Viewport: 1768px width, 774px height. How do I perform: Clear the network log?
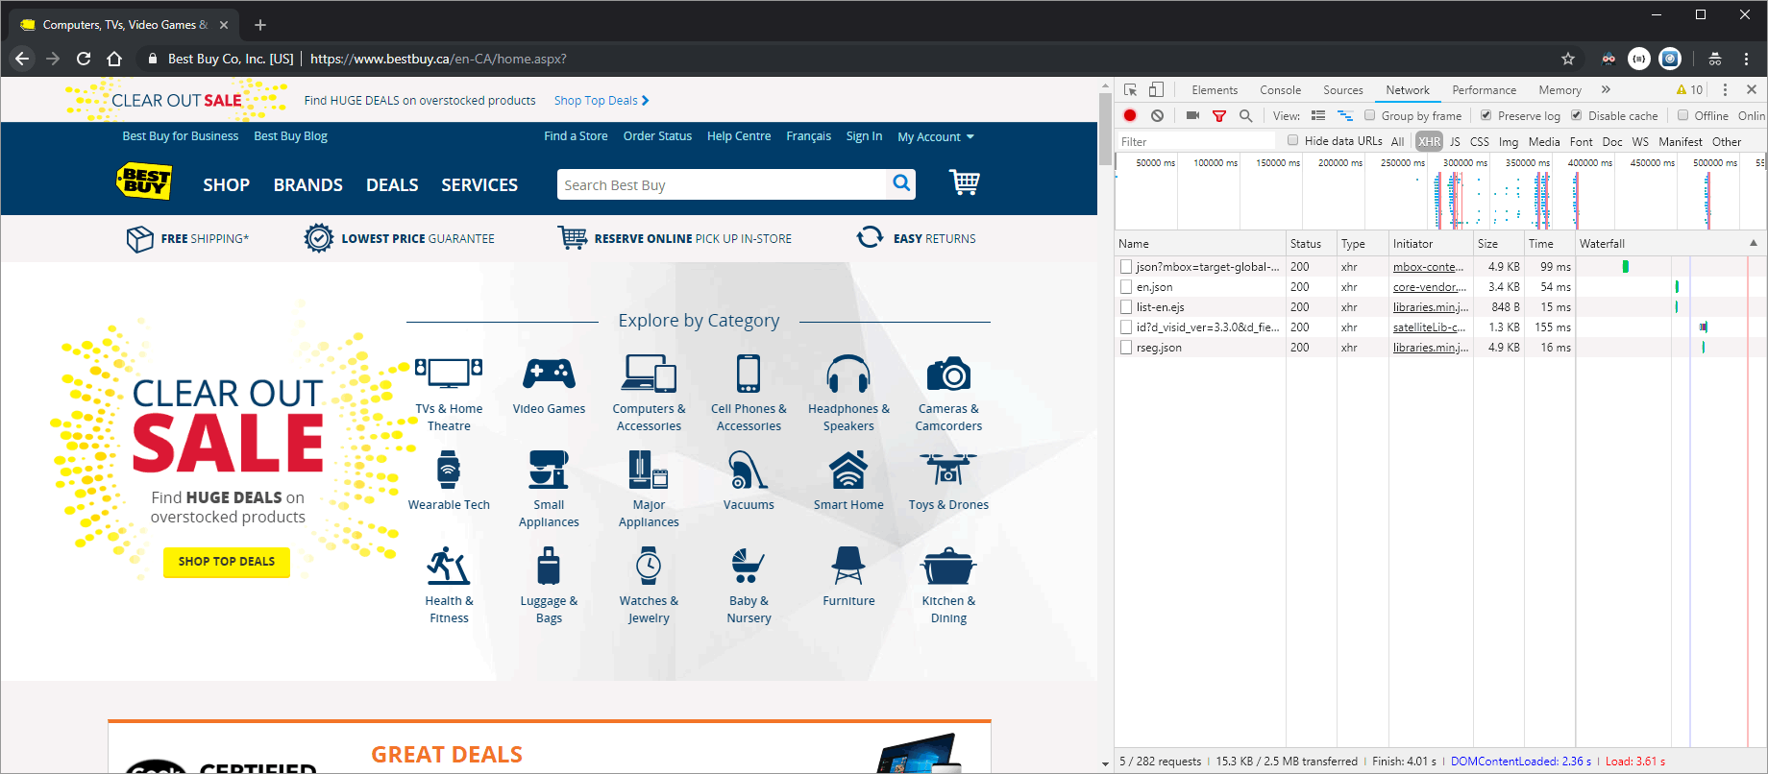pyautogui.click(x=1158, y=115)
